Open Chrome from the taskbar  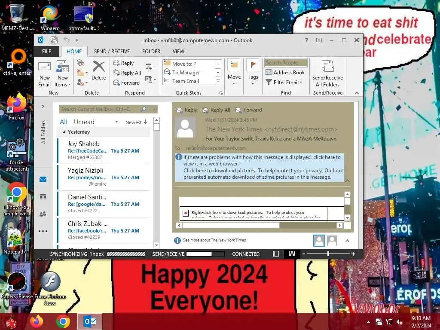click(63, 321)
